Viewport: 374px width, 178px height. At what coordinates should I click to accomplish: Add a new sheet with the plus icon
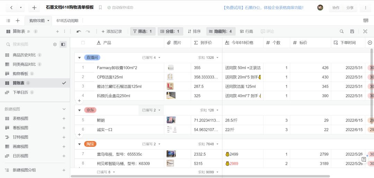[x=18, y=20]
